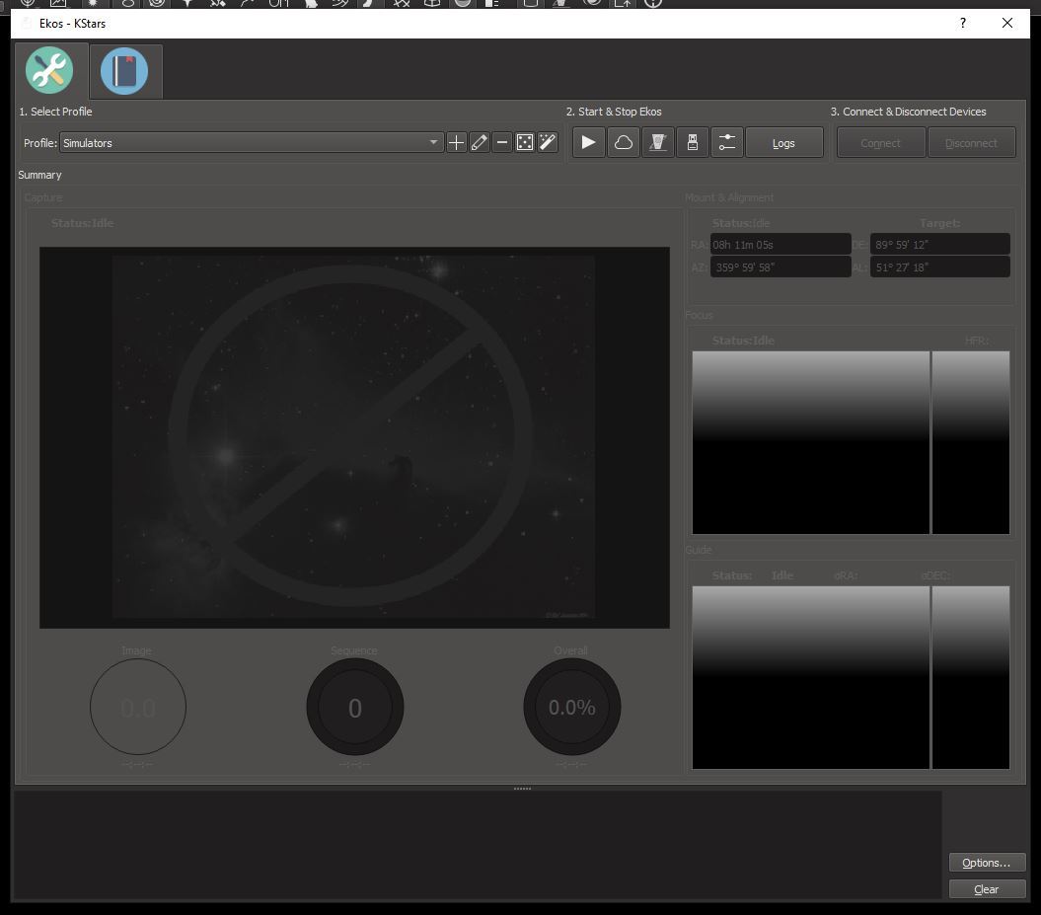Click the capture preview Horsehead image

(354, 437)
